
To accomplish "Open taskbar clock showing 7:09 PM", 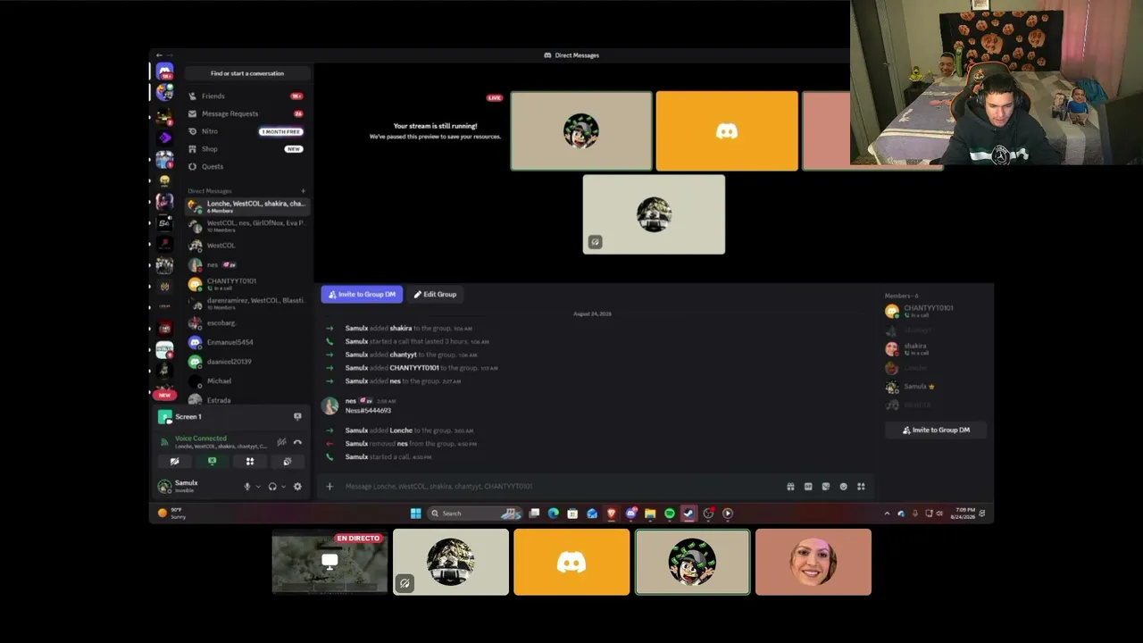I will (x=963, y=514).
